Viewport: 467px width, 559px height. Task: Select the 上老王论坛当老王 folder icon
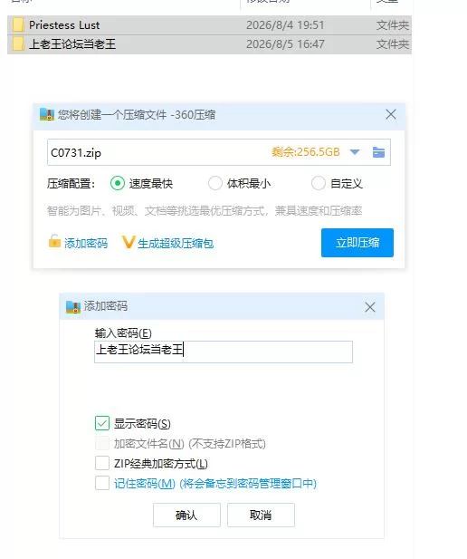pos(18,44)
